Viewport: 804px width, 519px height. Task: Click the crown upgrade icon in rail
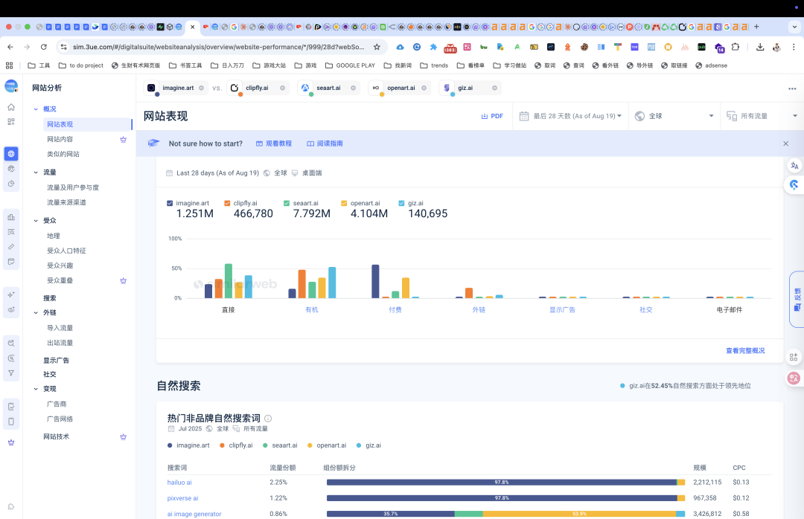click(10, 442)
